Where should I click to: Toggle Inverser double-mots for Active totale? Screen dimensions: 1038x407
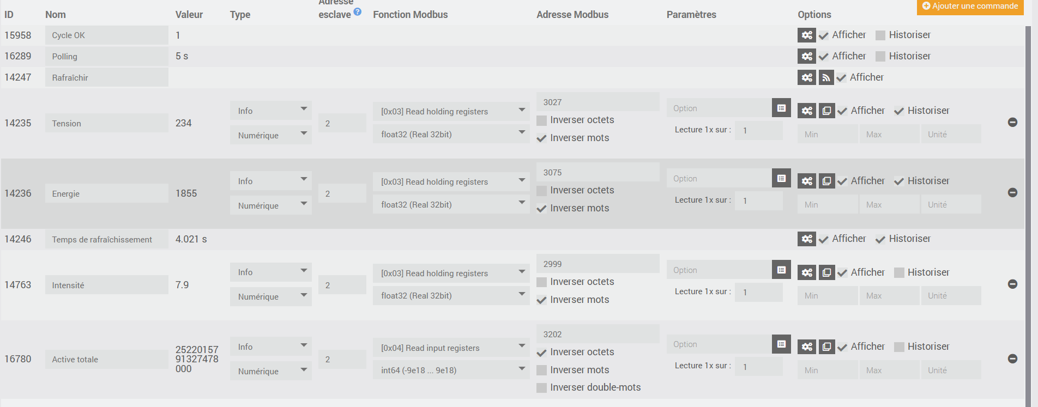tap(542, 388)
